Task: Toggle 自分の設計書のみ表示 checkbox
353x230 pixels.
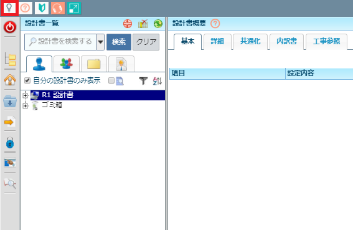Action: (27, 80)
